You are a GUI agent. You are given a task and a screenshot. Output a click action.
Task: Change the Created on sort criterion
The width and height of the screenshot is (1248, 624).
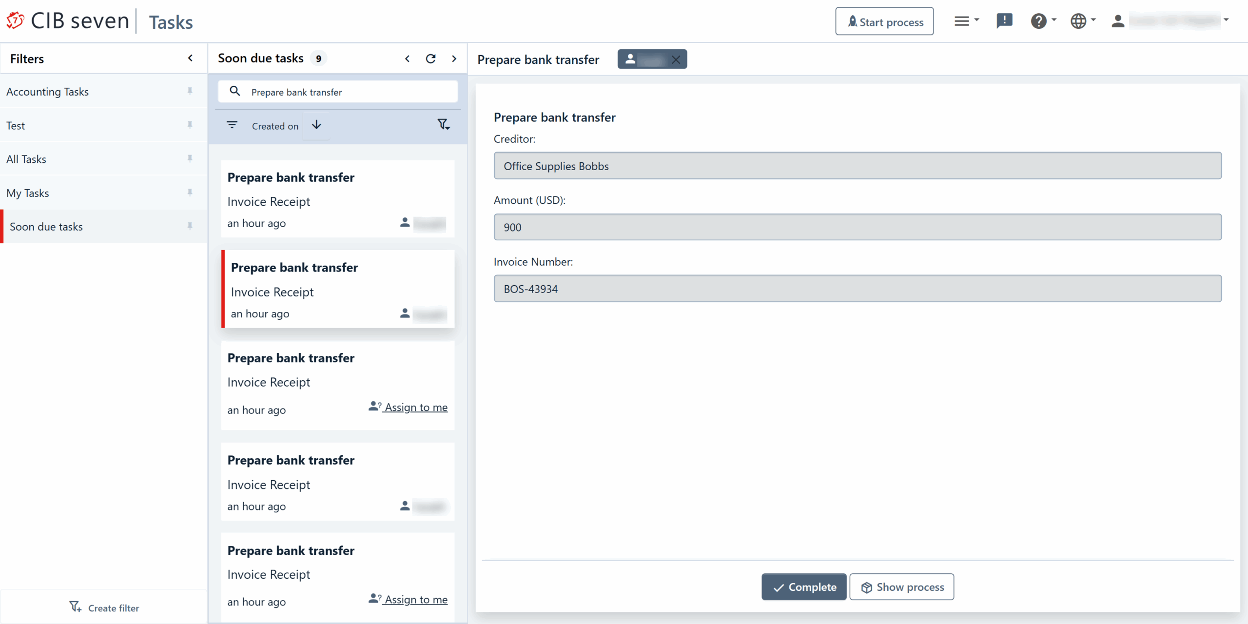point(275,126)
